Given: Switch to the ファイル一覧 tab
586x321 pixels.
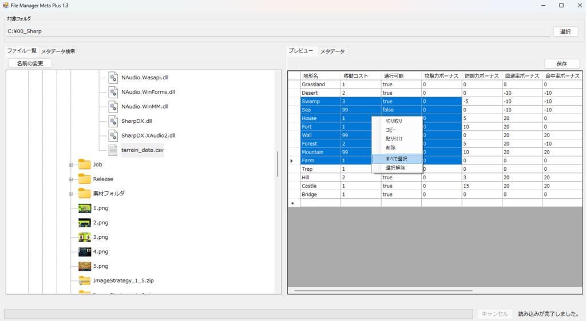Looking at the screenshot, I should pos(22,51).
